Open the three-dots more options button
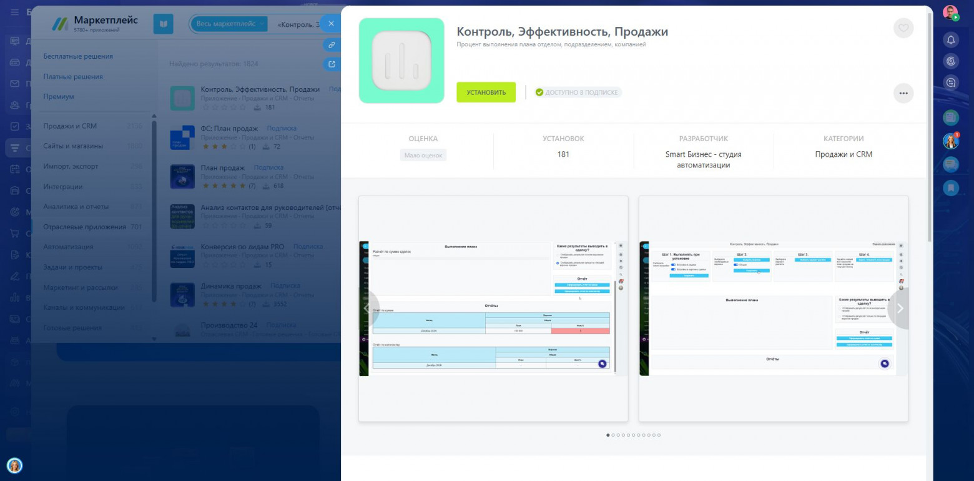Viewport: 974px width, 481px height. [x=903, y=93]
